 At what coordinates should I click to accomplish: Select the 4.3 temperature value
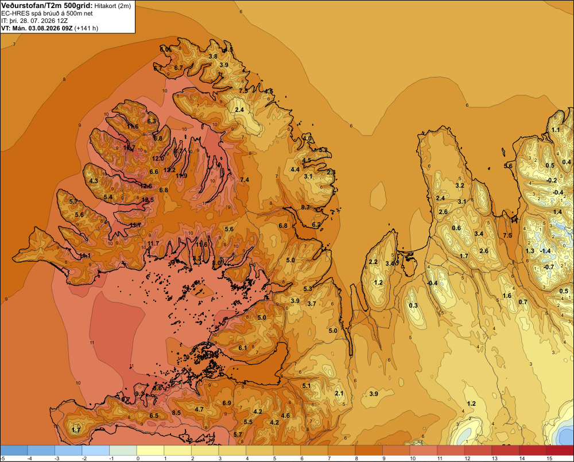94,181
